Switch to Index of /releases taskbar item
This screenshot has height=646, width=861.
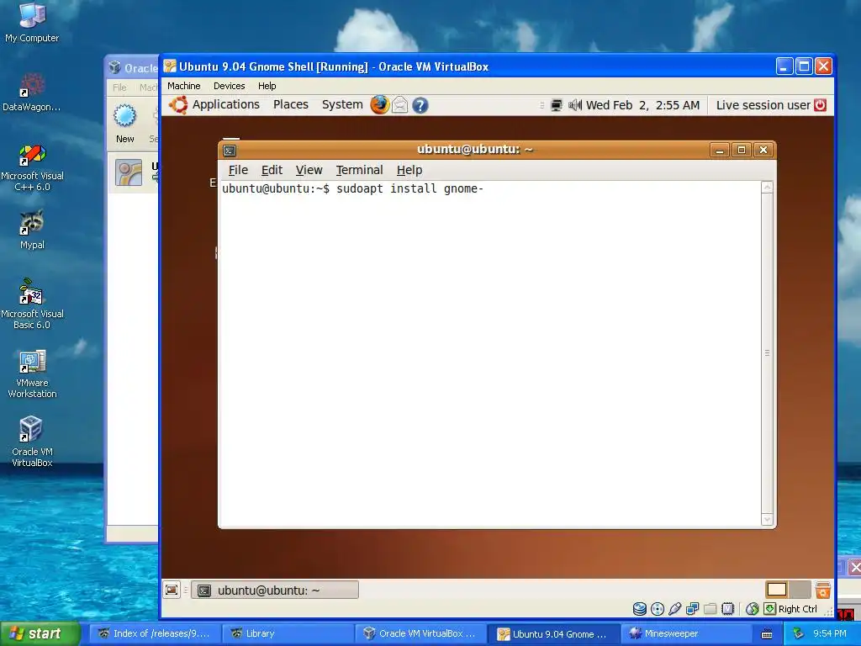tap(156, 633)
